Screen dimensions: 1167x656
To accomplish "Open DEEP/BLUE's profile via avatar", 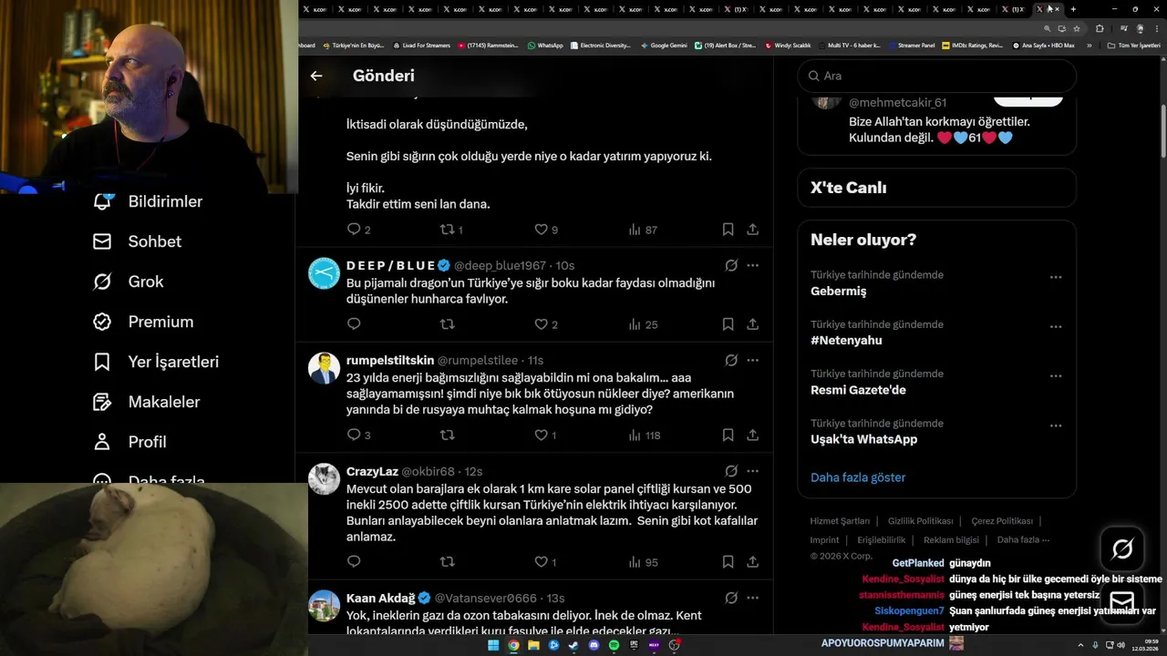I will 324,273.
